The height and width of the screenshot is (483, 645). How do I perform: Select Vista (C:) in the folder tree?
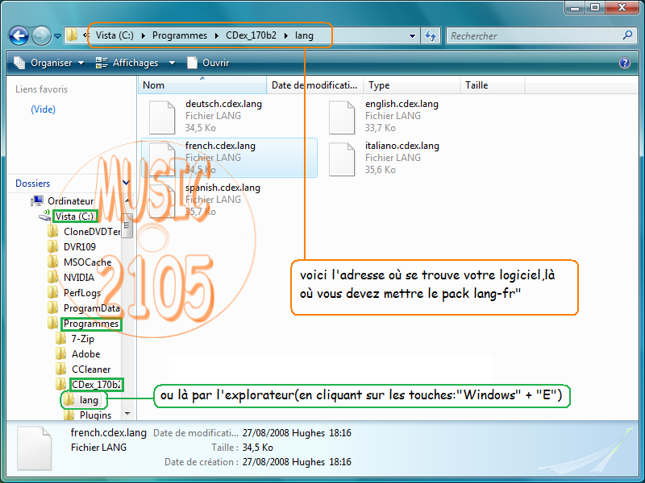74,217
